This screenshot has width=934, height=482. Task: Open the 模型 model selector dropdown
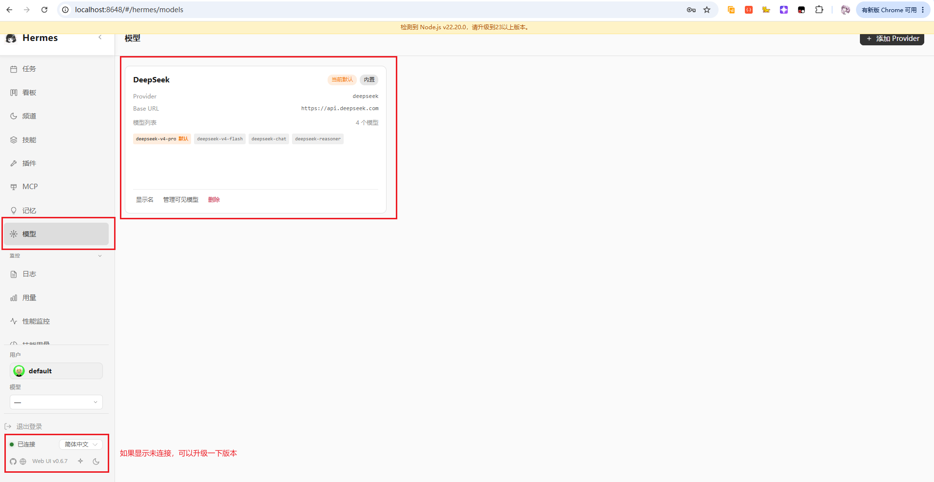[56, 402]
